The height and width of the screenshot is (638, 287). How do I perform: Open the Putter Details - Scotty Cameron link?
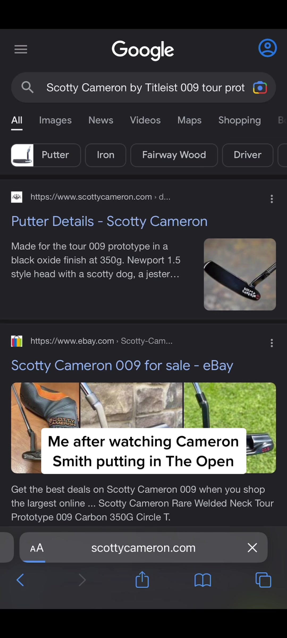[x=109, y=221]
